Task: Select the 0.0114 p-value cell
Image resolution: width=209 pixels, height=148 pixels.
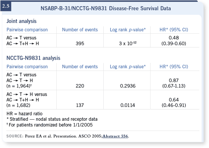Action: pos(128,105)
